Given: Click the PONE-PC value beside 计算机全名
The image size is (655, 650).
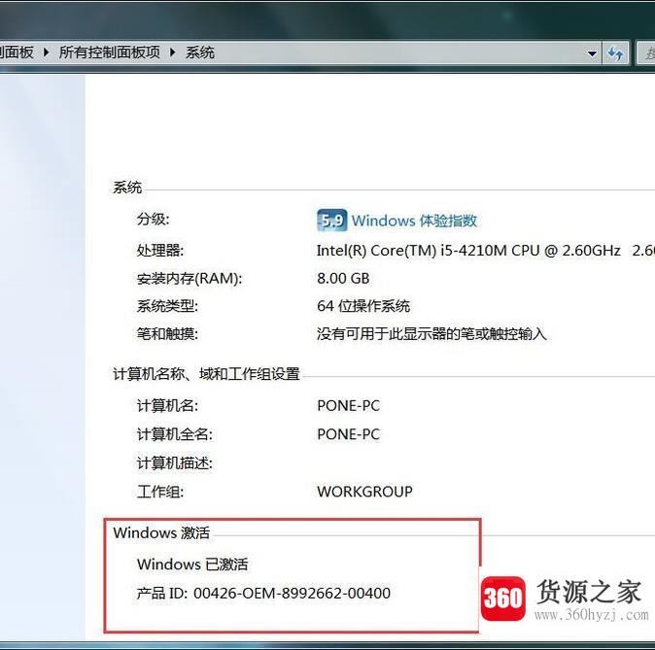Looking at the screenshot, I should [348, 434].
